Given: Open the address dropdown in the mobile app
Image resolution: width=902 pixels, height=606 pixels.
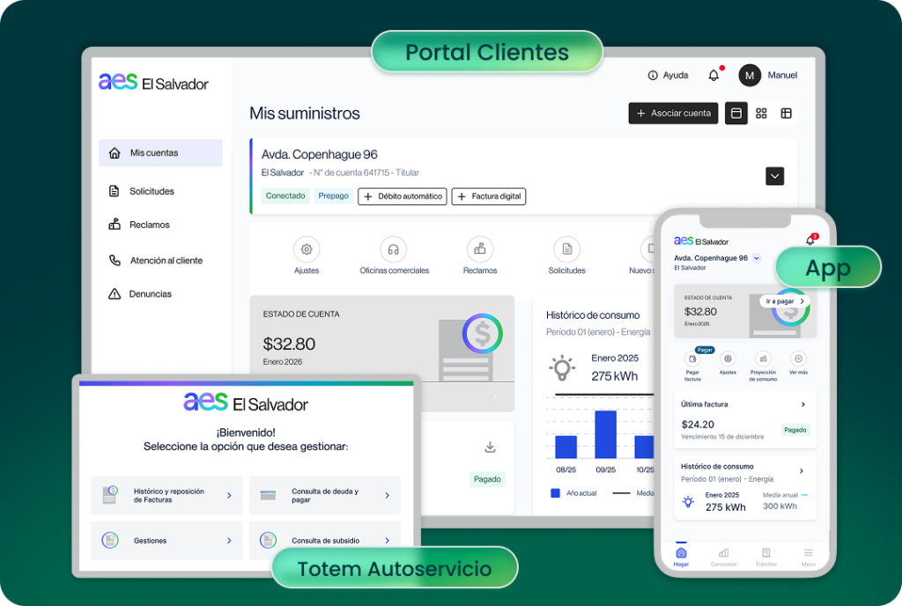Looking at the screenshot, I should pyautogui.click(x=756, y=258).
